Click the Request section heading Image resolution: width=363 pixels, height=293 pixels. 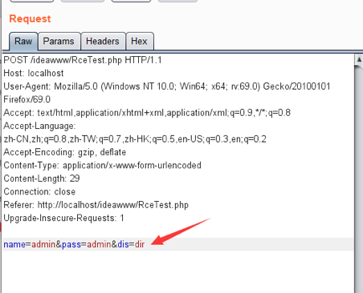coord(30,18)
